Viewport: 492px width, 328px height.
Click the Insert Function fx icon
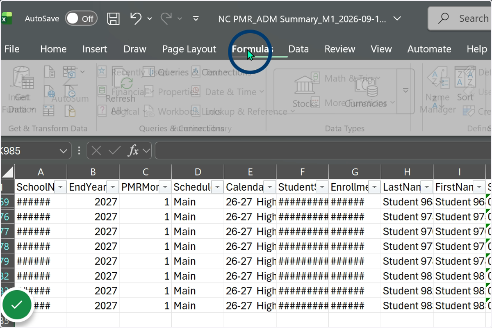(x=133, y=151)
